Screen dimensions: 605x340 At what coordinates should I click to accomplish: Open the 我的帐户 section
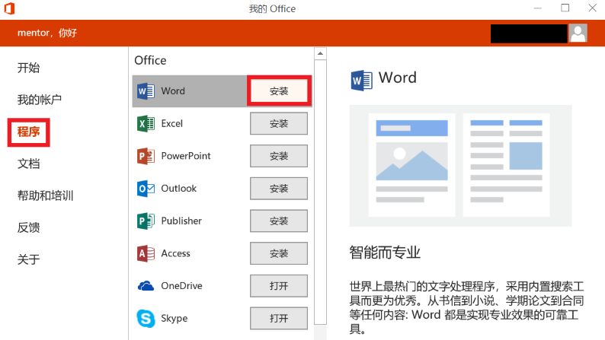pyautogui.click(x=40, y=100)
